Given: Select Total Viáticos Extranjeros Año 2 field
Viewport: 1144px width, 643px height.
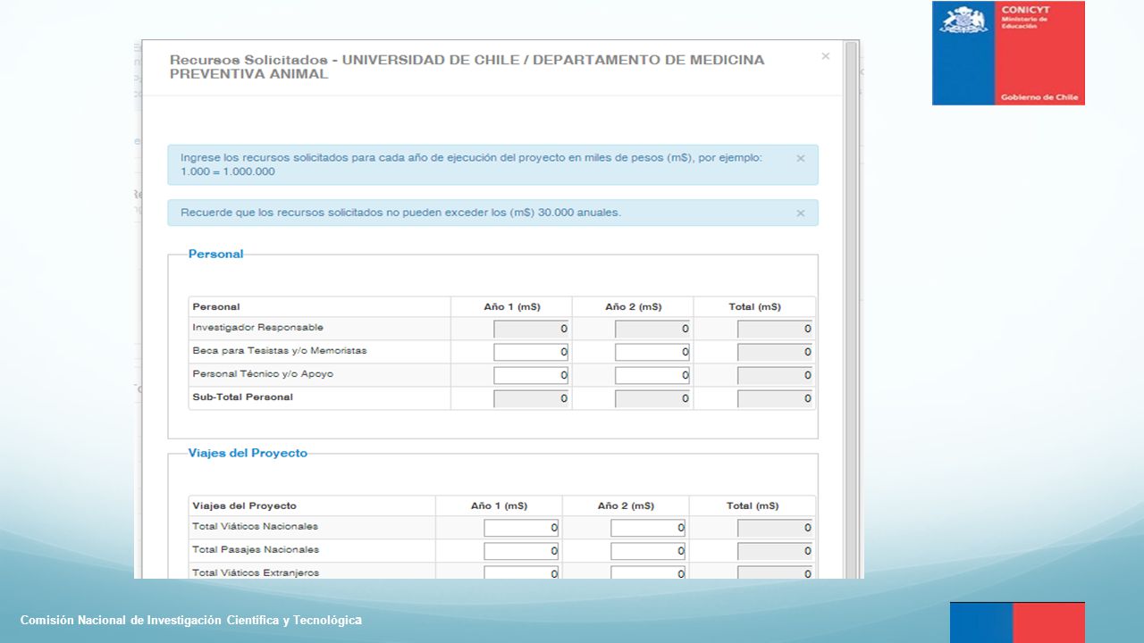Looking at the screenshot, I should click(x=648, y=572).
